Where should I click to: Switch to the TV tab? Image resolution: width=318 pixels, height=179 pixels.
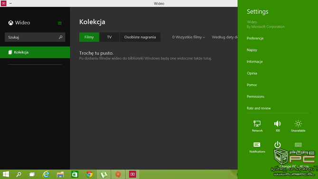pyautogui.click(x=109, y=37)
